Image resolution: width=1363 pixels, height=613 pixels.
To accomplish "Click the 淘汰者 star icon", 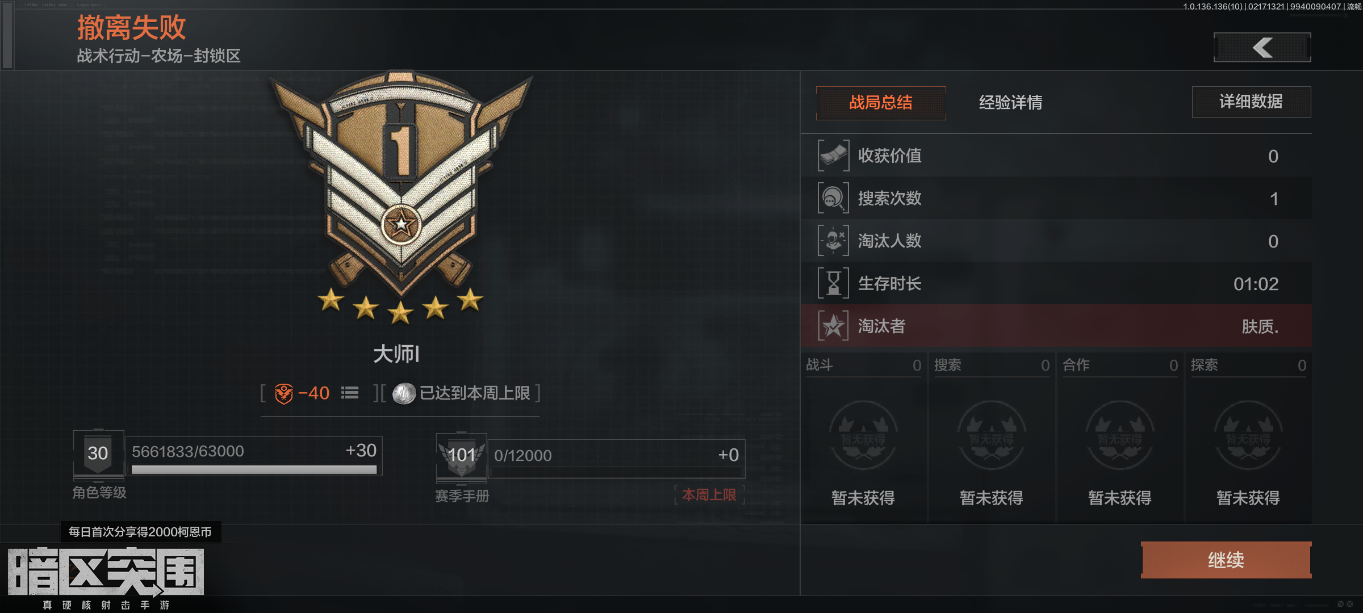I will 833,326.
